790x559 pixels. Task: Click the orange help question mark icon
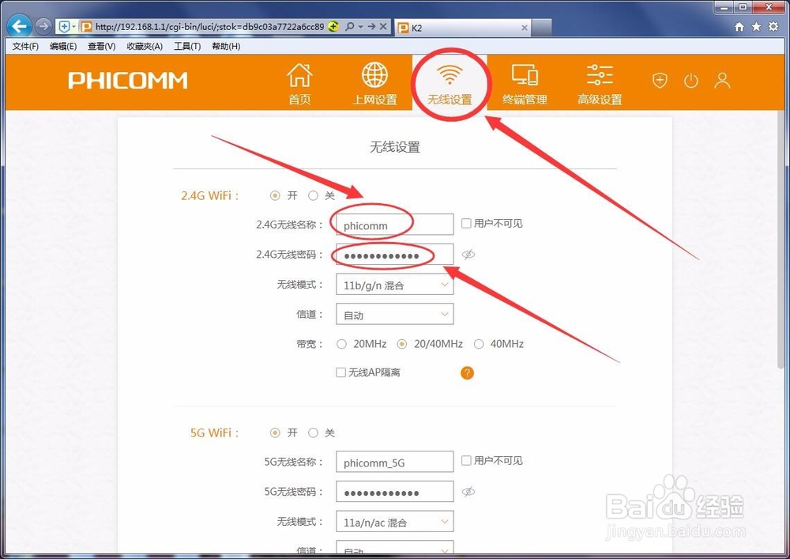467,372
